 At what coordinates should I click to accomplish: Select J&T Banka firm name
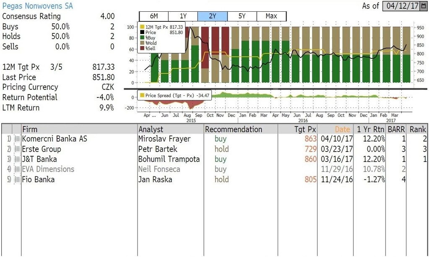coord(39,159)
